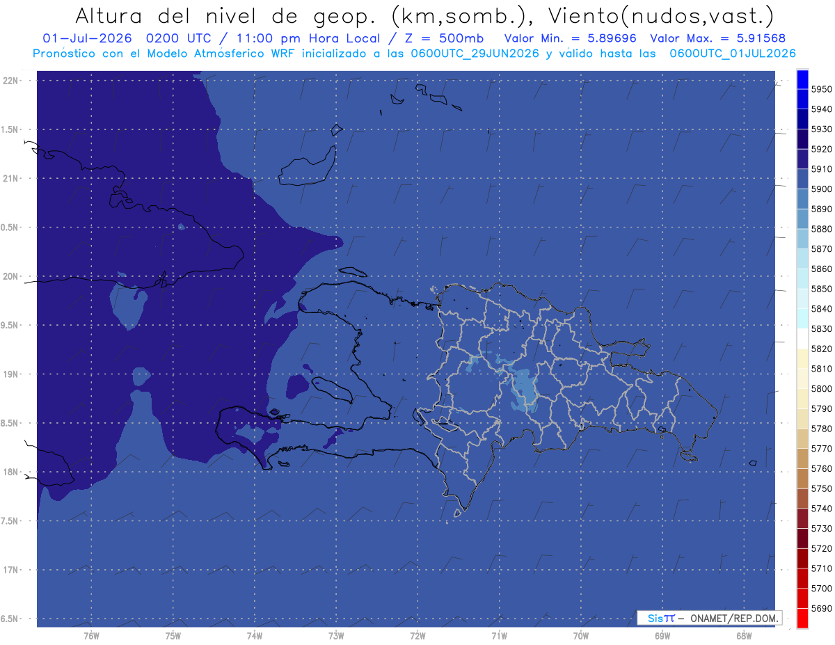
Task: Click the '71W' longitude axis label
Action: click(499, 635)
